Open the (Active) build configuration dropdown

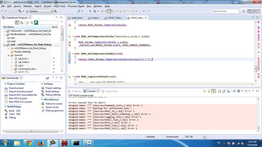point(52,11)
